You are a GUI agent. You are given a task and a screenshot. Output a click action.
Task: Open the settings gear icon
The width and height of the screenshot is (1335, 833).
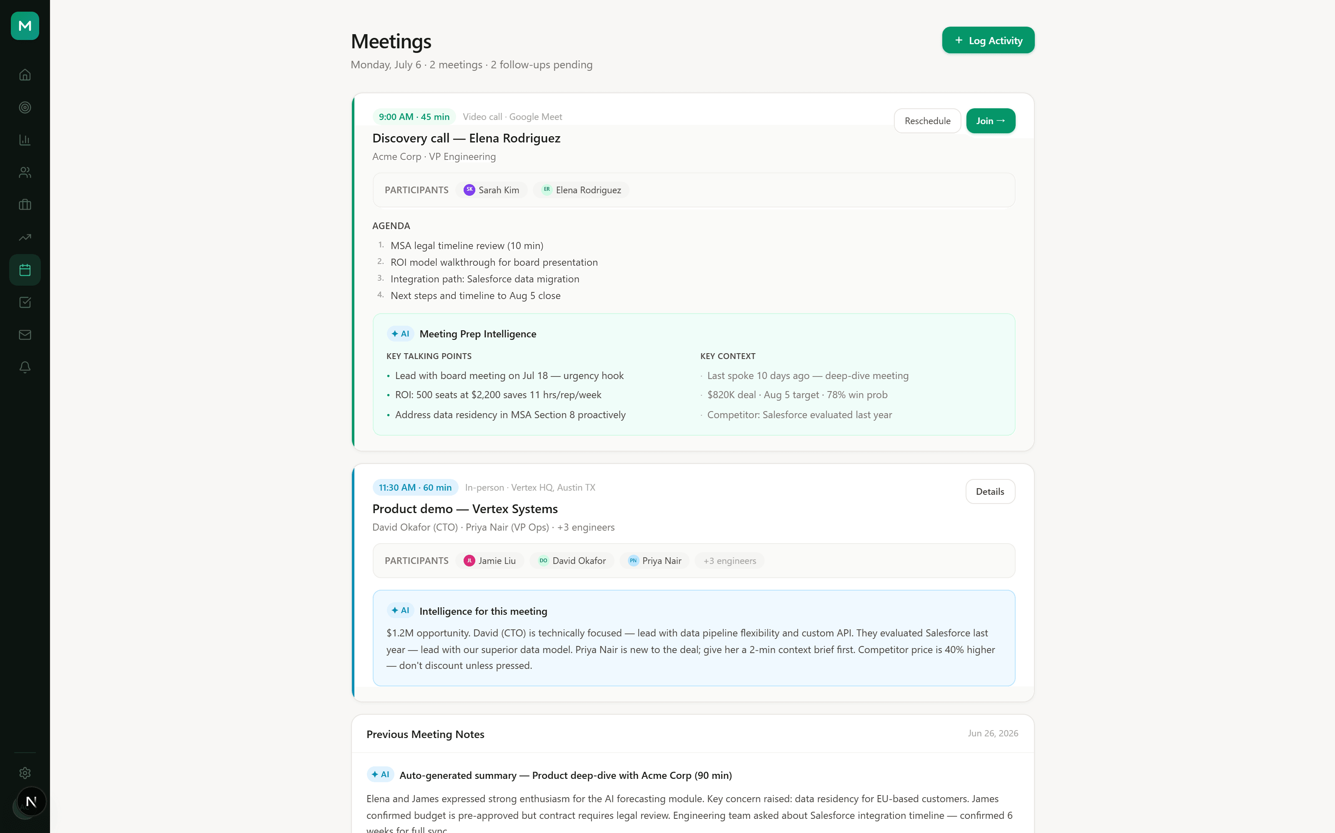point(25,773)
